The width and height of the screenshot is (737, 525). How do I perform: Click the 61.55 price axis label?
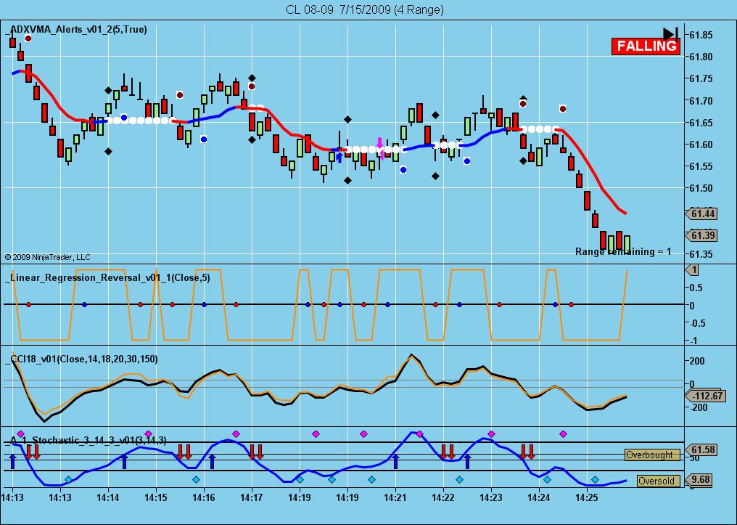tap(701, 166)
